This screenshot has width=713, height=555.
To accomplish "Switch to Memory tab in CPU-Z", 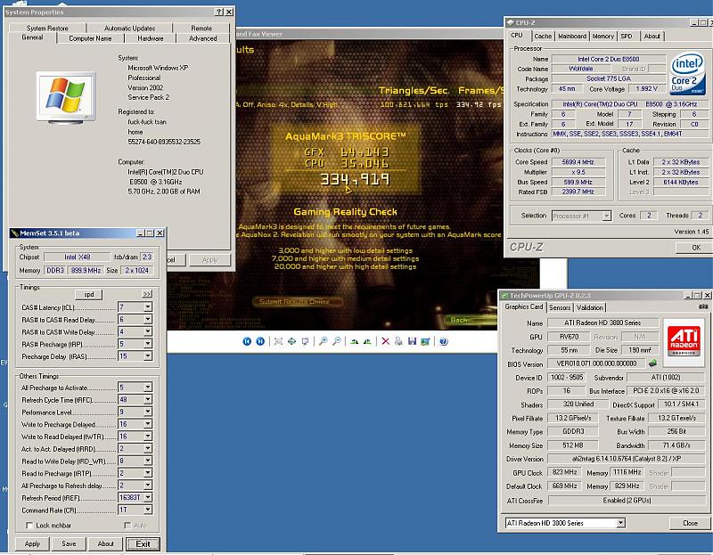I will pos(603,36).
